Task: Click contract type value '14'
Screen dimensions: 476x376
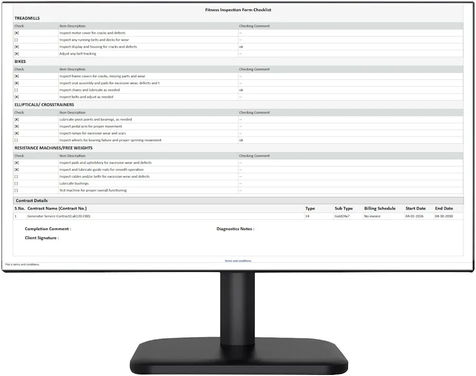Action: pos(307,216)
